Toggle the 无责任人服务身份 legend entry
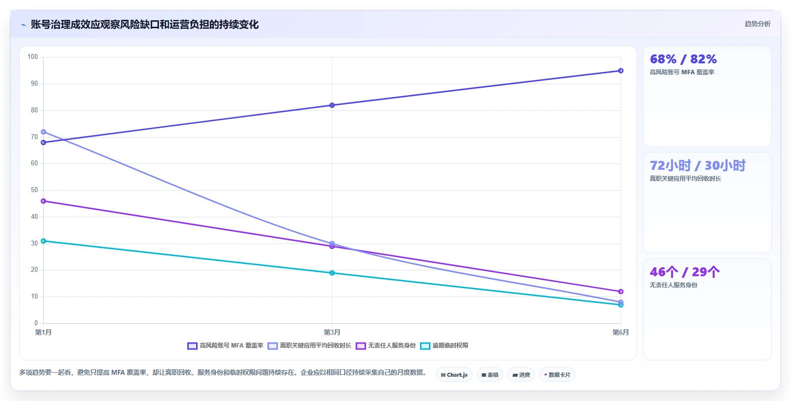 pos(386,346)
